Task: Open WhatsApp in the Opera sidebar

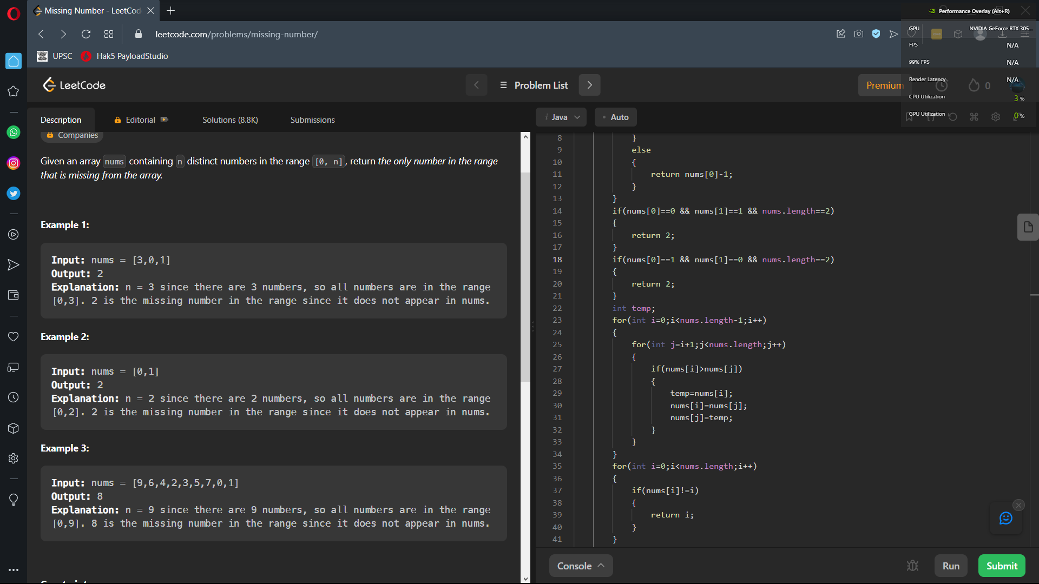Action: click(14, 132)
